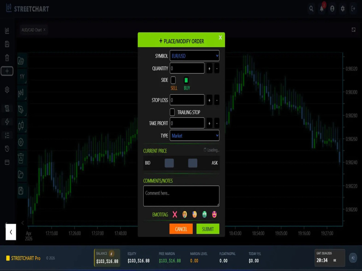Select the green sick emoji emotitag

point(205,215)
